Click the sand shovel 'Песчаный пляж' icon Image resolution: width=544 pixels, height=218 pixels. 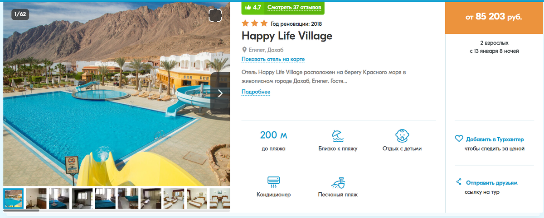coord(338,182)
